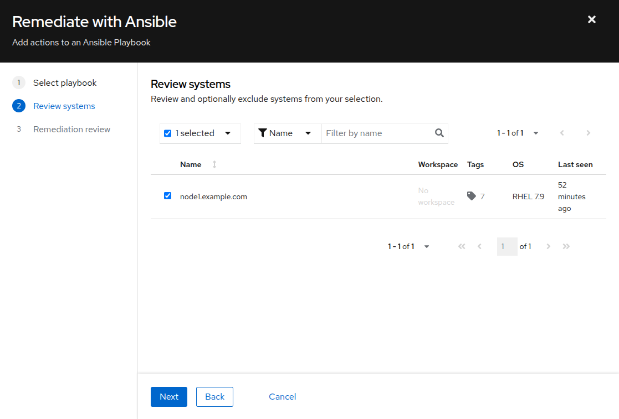
Task: Click the No workspace cell
Action: [436, 196]
